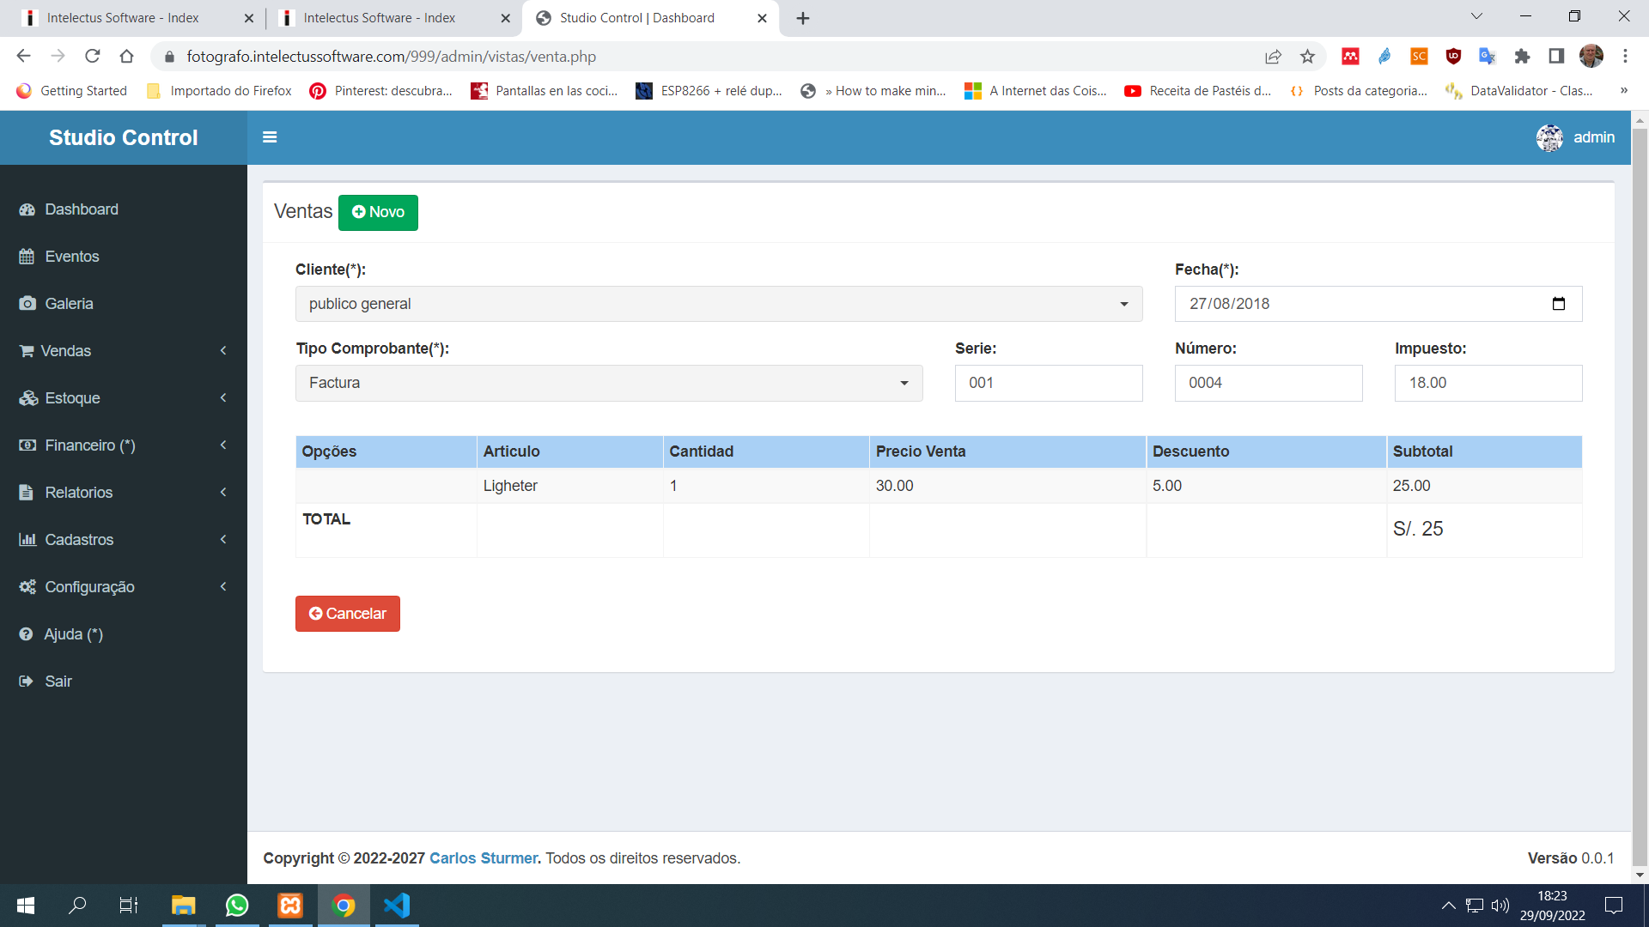1649x927 pixels.
Task: Expand the Relatorios submenu chevron
Action: (x=223, y=493)
